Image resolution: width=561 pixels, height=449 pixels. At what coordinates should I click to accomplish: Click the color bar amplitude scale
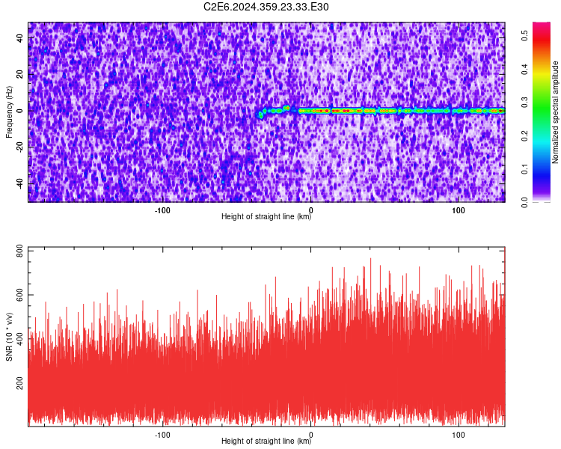(x=542, y=112)
